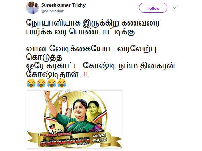
Task: Click the tweet line starting வான வேடிக்கையோட
Action: coord(91,49)
